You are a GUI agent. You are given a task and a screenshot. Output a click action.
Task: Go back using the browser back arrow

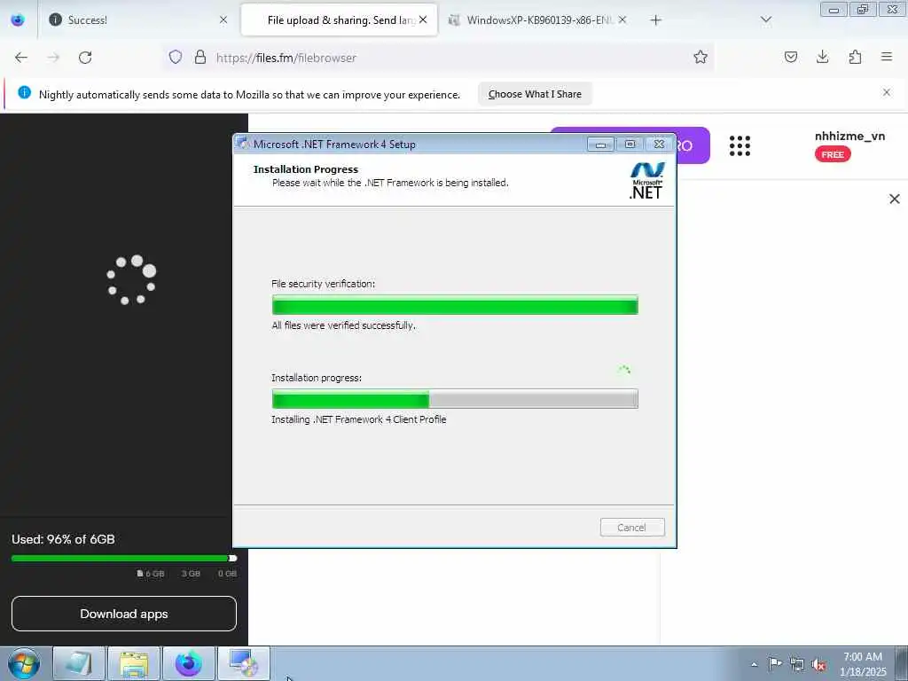point(21,58)
